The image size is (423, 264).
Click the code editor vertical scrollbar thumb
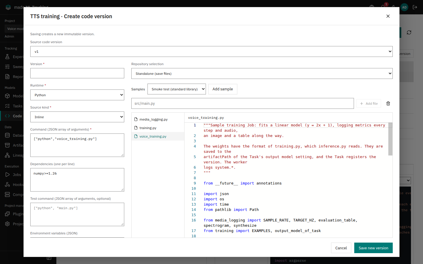coord(390,139)
